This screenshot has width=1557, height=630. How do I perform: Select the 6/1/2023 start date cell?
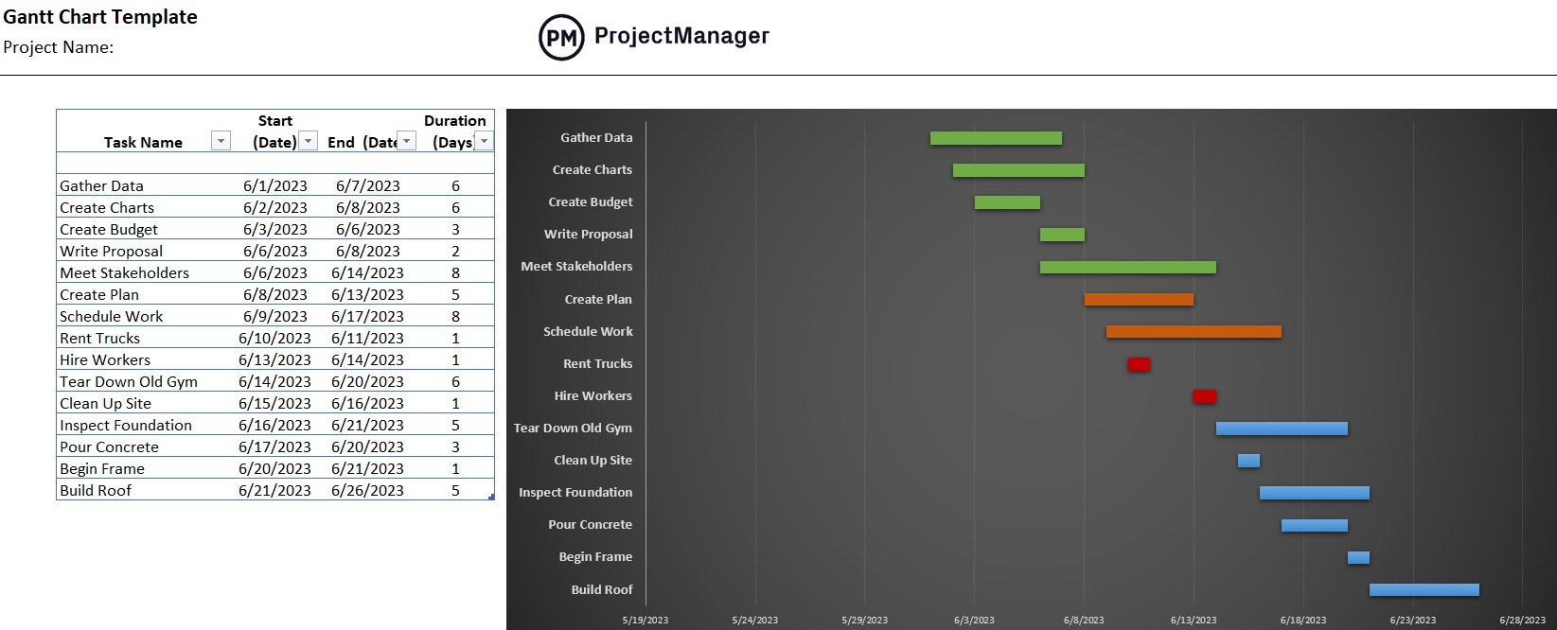274,185
